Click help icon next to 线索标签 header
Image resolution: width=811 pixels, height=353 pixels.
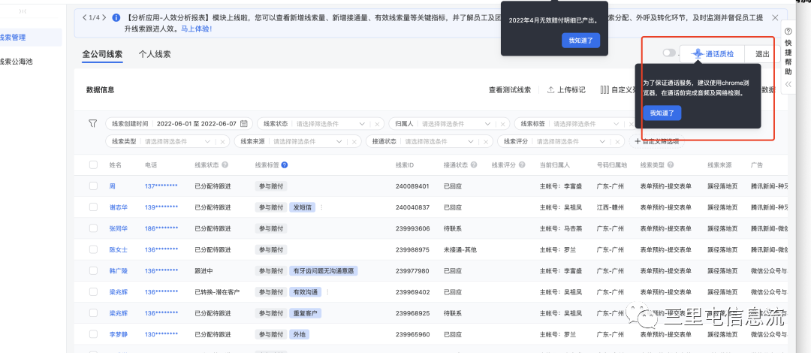tap(285, 164)
